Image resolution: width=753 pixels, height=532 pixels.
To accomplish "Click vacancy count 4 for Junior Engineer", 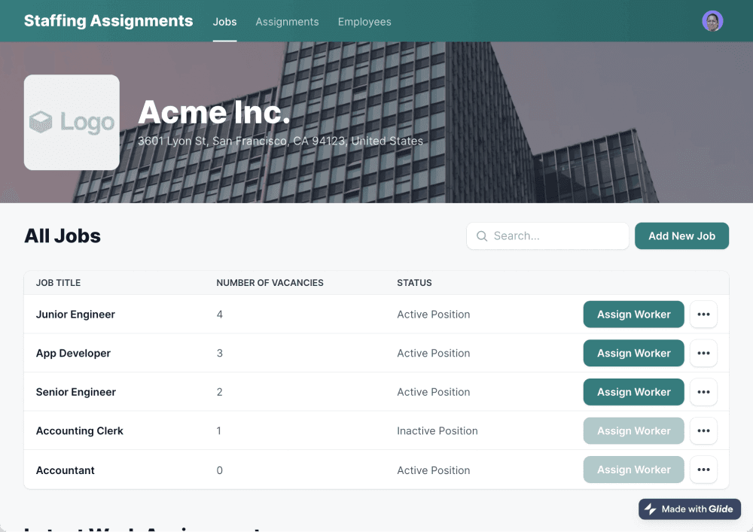I will point(219,315).
